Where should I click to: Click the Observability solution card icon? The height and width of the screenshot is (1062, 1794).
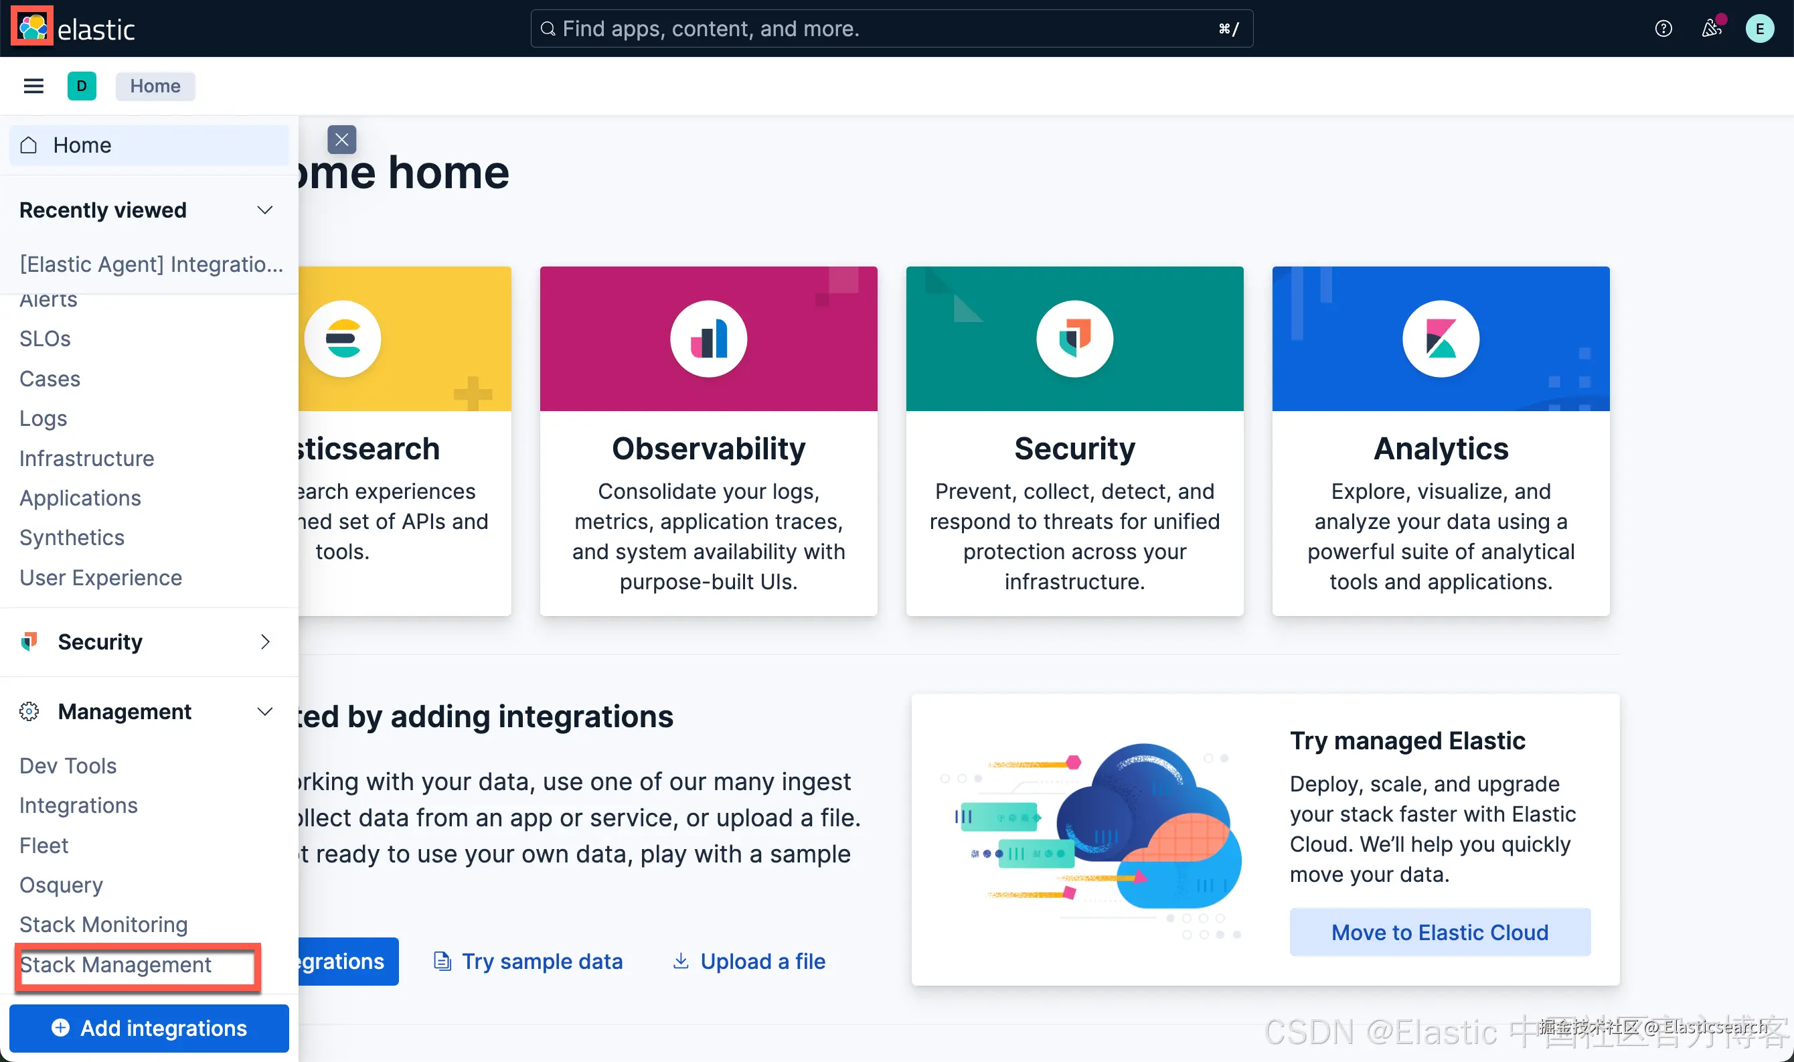click(708, 339)
